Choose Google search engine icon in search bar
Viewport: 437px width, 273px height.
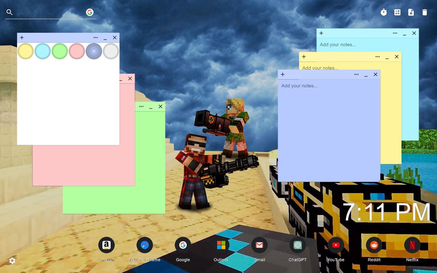tap(90, 12)
